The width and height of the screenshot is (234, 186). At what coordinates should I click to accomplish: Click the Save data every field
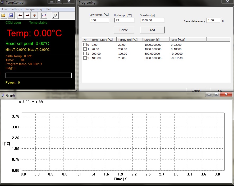click(x=213, y=20)
